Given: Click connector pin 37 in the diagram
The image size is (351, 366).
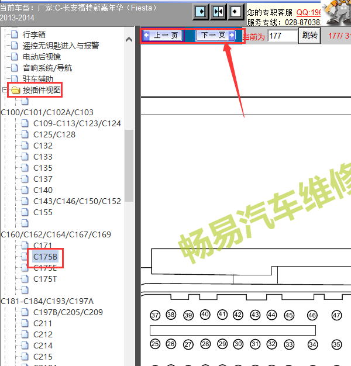Looking at the screenshot, I should 155,315.
